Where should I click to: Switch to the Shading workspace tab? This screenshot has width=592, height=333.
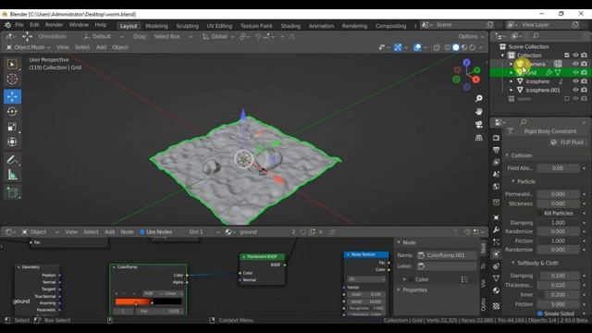coord(290,26)
